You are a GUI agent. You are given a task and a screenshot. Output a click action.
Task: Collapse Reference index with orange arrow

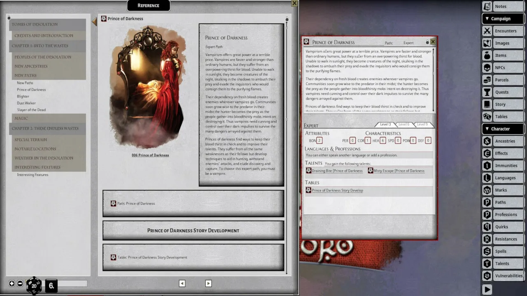point(94,21)
